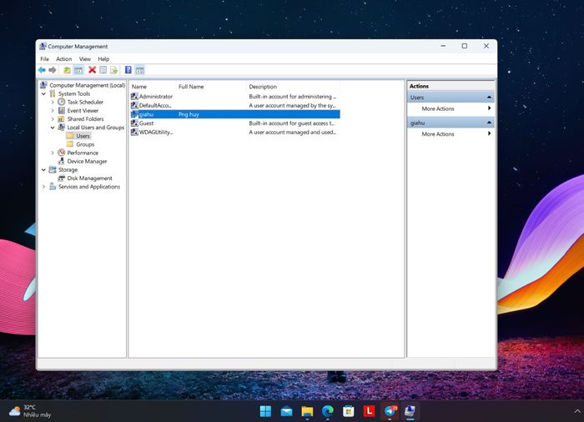Toggle the Show/Hide Action Pane toolbar button
Screen dimensions: 584x422
pos(139,70)
